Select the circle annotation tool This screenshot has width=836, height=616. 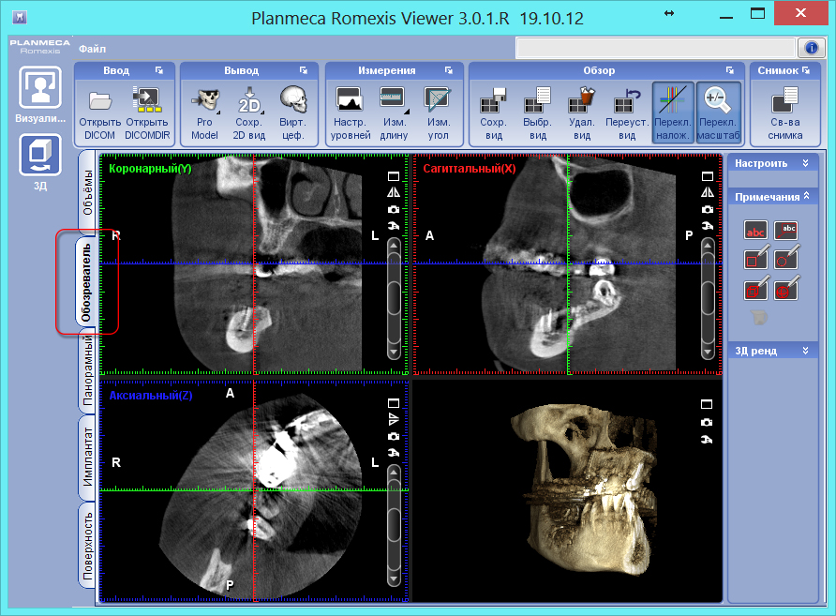(x=786, y=259)
